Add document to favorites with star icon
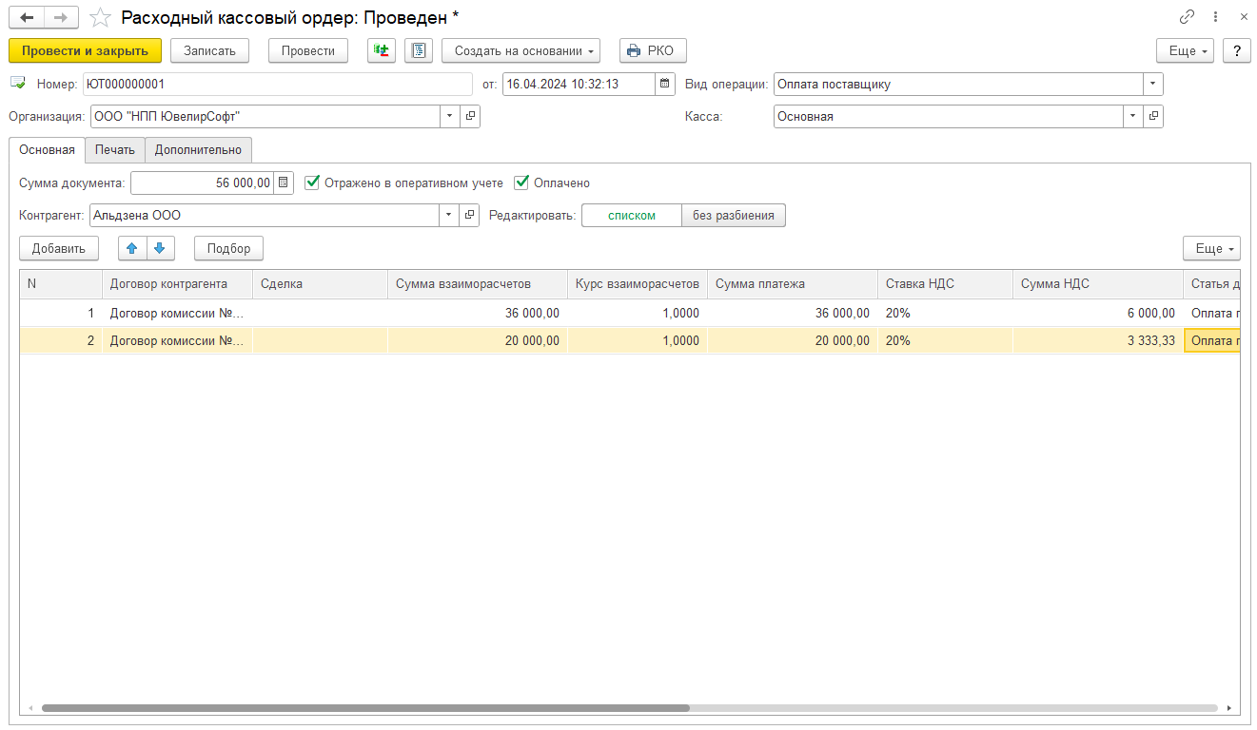Viewport: 1257px width, 730px height. tap(100, 17)
